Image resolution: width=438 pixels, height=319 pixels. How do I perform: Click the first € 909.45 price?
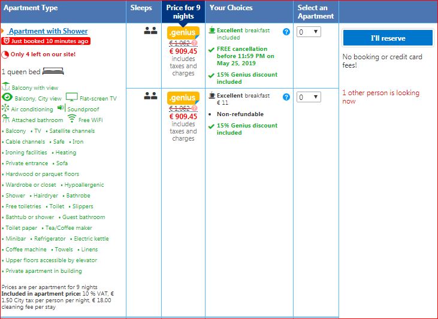pos(183,51)
